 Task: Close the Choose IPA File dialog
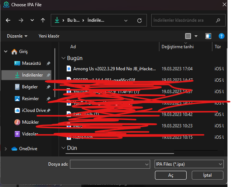point(224,5)
